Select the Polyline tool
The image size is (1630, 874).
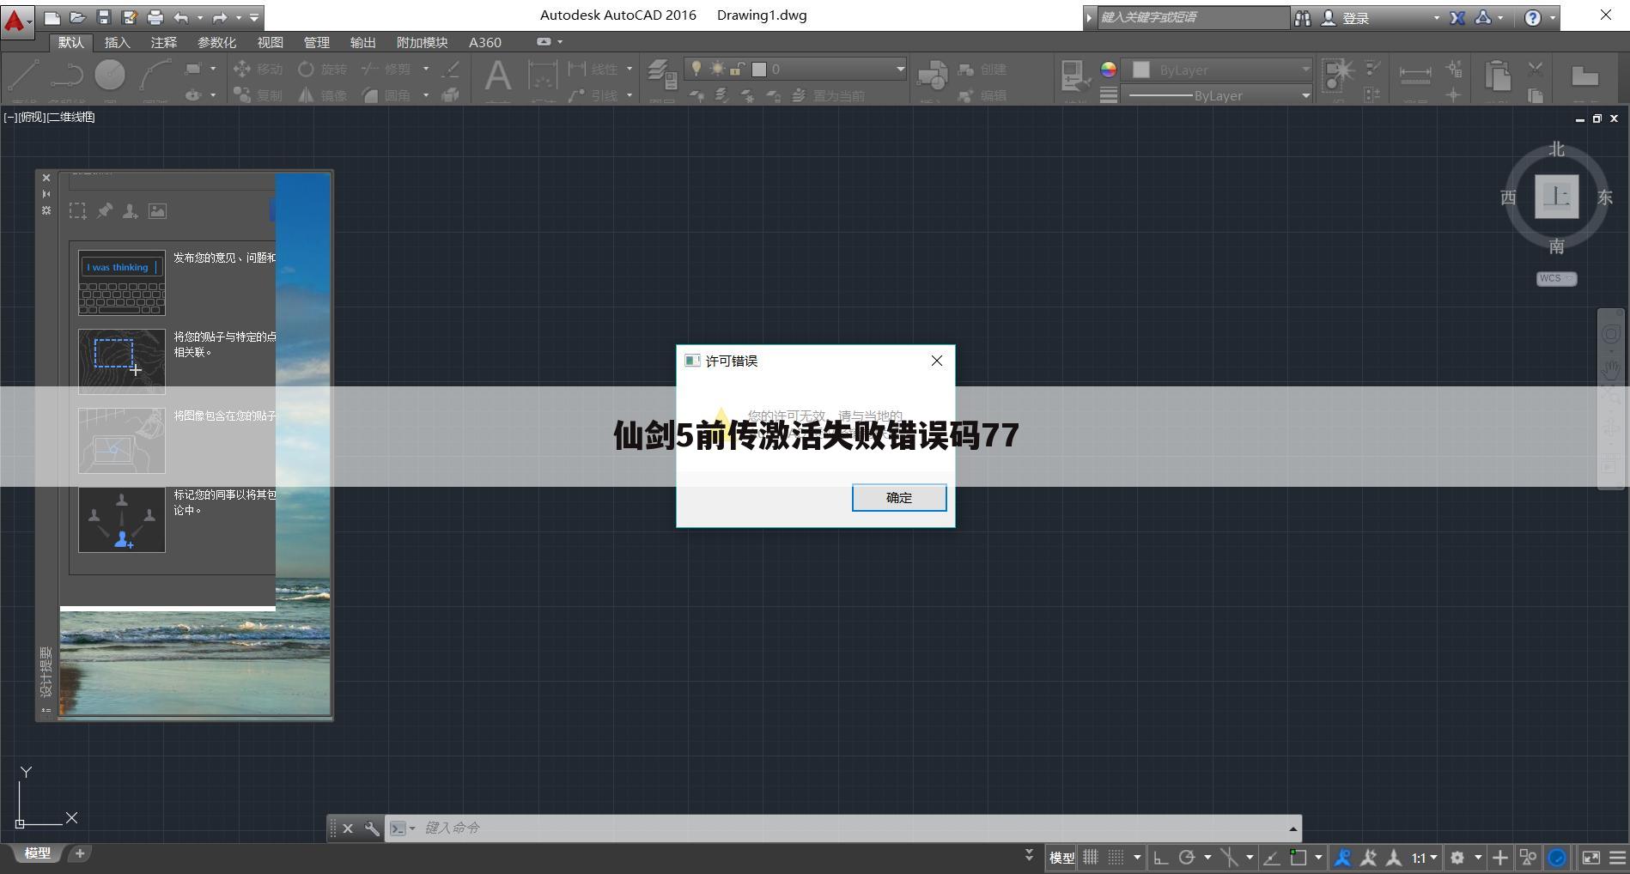pos(66,76)
